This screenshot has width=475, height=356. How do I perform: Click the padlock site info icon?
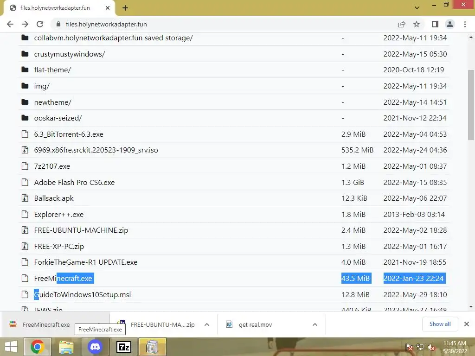pos(58,24)
